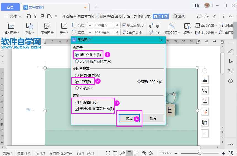The height and width of the screenshot is (156, 237).
Task: Open the 开始 ribbon tab
Action: pos(65,16)
